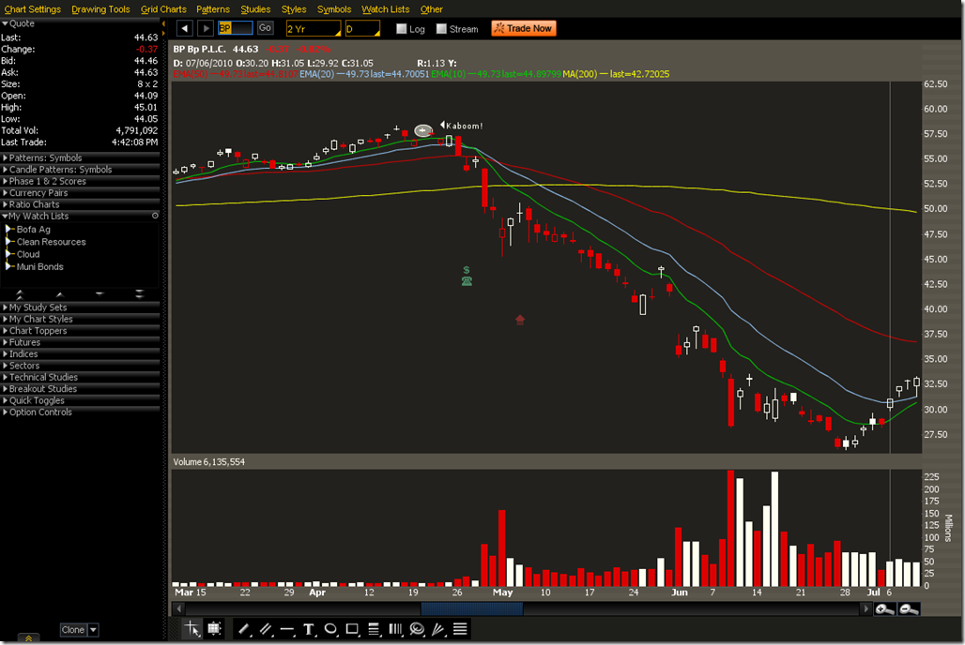Open the 2 Yr time range dropdown
The height and width of the screenshot is (645, 965).
pyautogui.click(x=314, y=29)
